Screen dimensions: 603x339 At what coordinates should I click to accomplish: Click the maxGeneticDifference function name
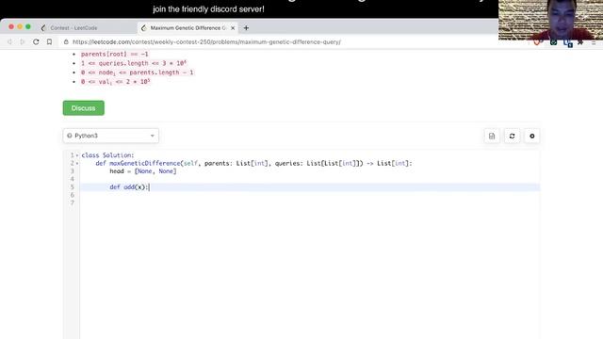coord(144,163)
